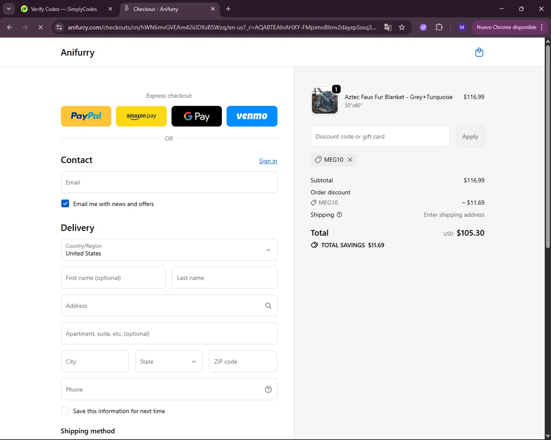551x440 pixels.
Task: Click the Enter shipping address text
Action: point(454,215)
